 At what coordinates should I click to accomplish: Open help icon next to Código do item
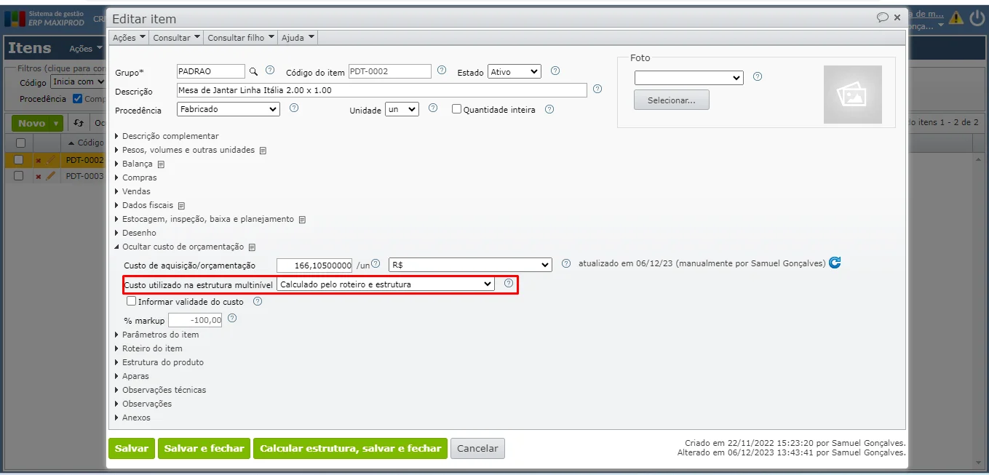tap(442, 71)
